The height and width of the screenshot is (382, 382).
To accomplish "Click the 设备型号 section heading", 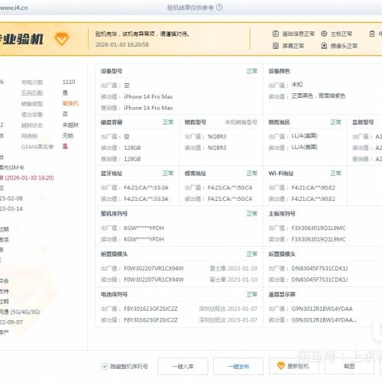I will [112, 71].
